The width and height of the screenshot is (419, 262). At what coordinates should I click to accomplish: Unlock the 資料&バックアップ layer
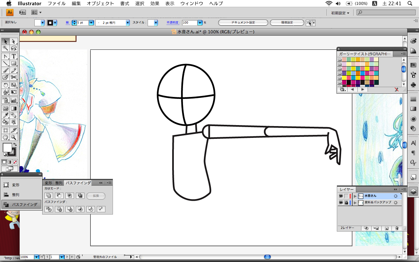[x=346, y=203]
